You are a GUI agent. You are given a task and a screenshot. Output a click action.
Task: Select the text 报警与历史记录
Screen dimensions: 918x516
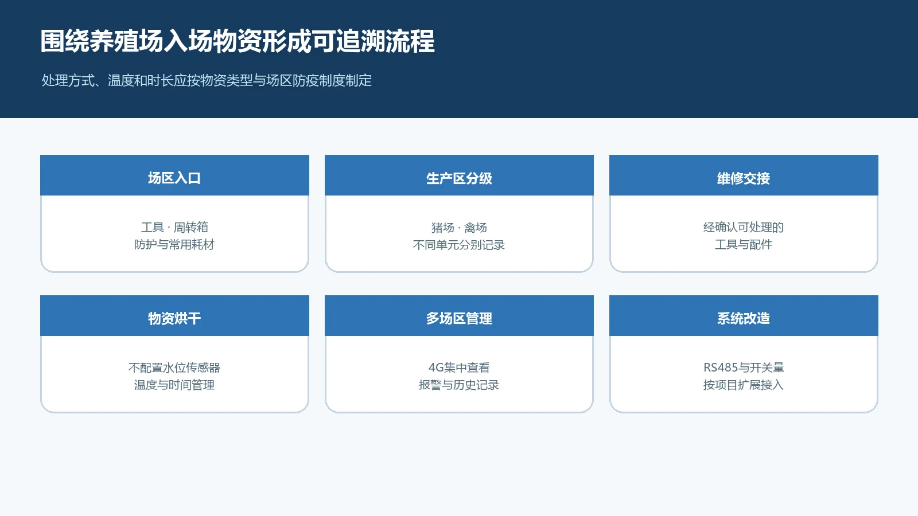[x=459, y=385]
